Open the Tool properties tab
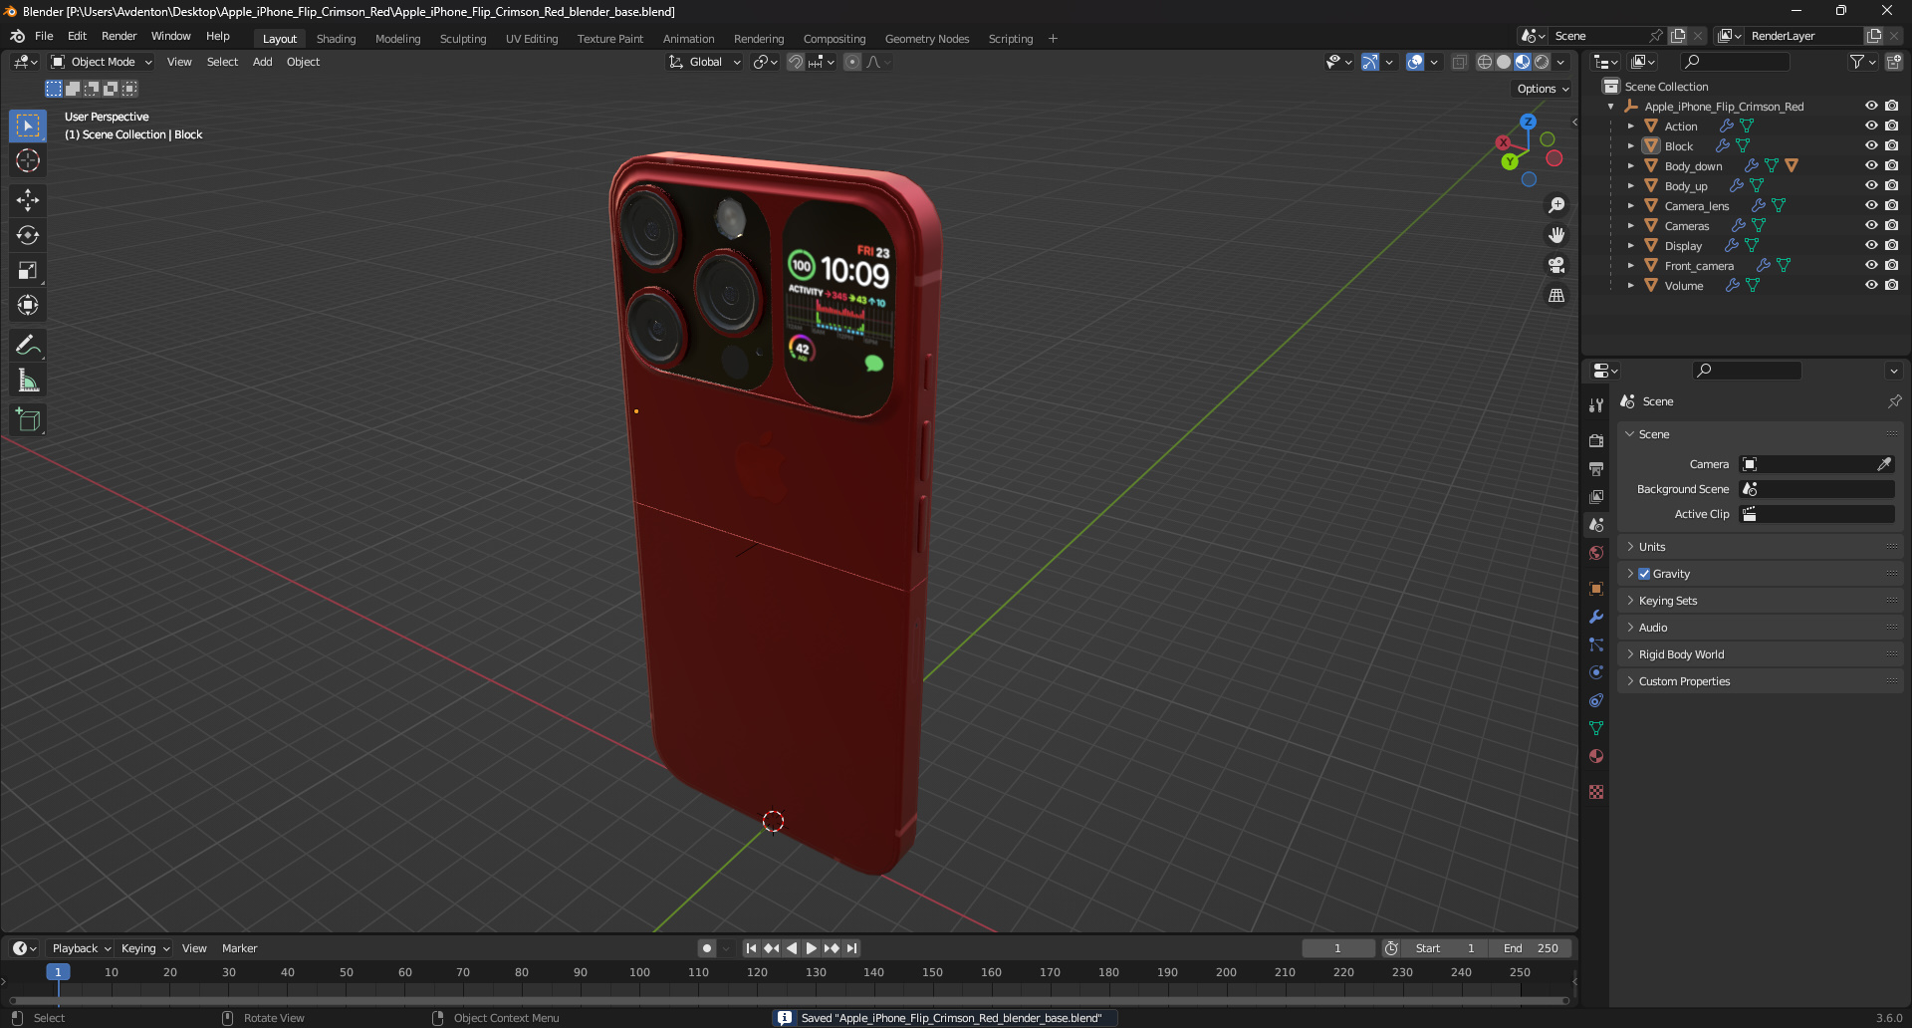This screenshot has width=1912, height=1028. coord(1596,405)
